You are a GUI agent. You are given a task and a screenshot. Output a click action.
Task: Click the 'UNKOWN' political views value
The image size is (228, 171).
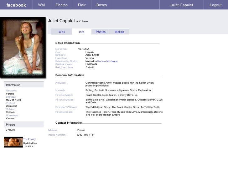pyautogui.click(x=91, y=64)
